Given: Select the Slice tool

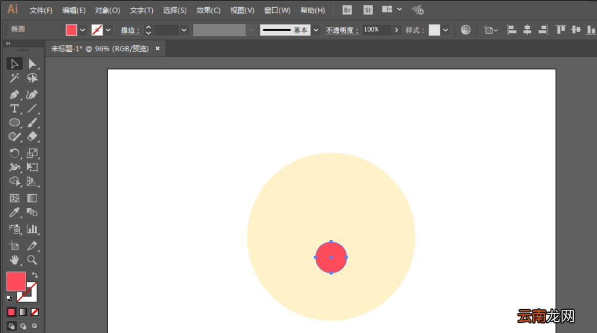Looking at the screenshot, I should tap(32, 246).
